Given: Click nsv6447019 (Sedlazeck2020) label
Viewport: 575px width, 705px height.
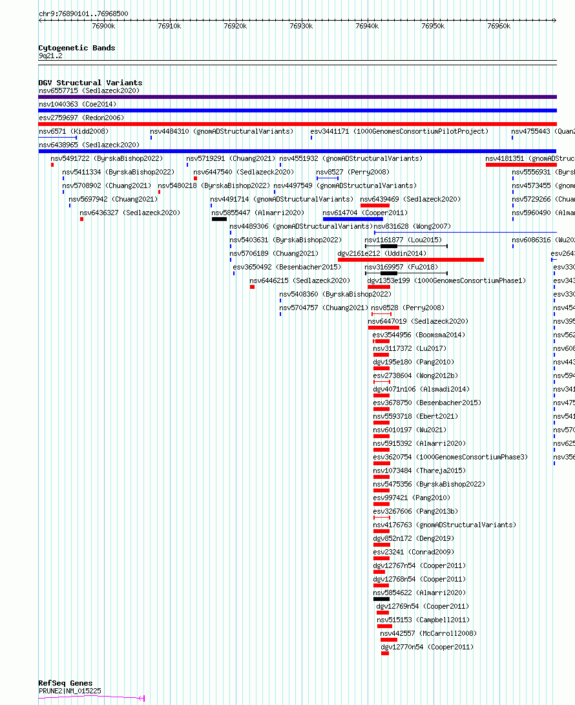Looking at the screenshot, I should click(418, 321).
